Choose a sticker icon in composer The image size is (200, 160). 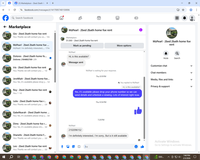74,147
